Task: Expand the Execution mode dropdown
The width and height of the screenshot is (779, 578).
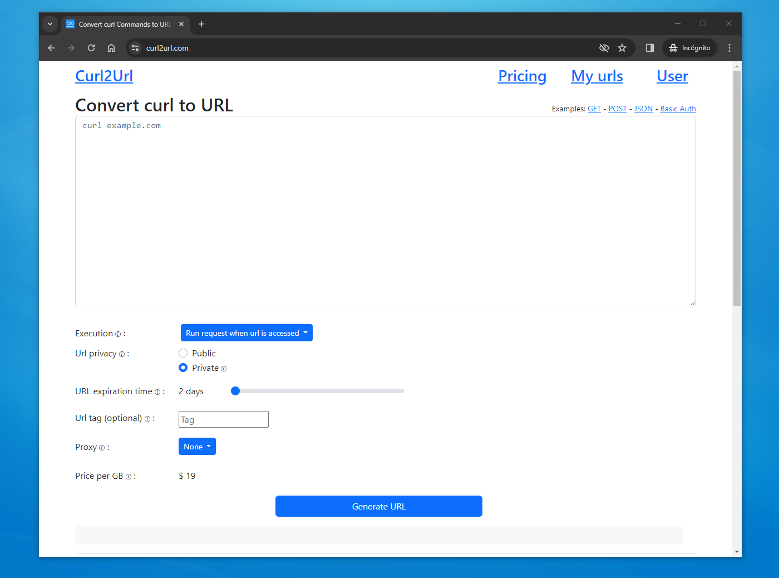Action: (246, 333)
